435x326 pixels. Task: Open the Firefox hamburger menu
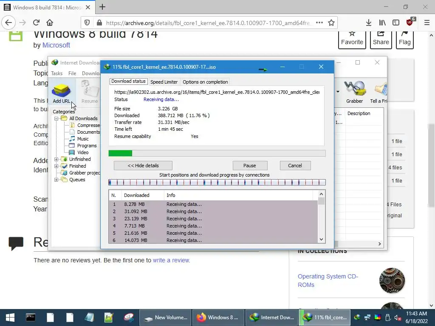click(427, 23)
